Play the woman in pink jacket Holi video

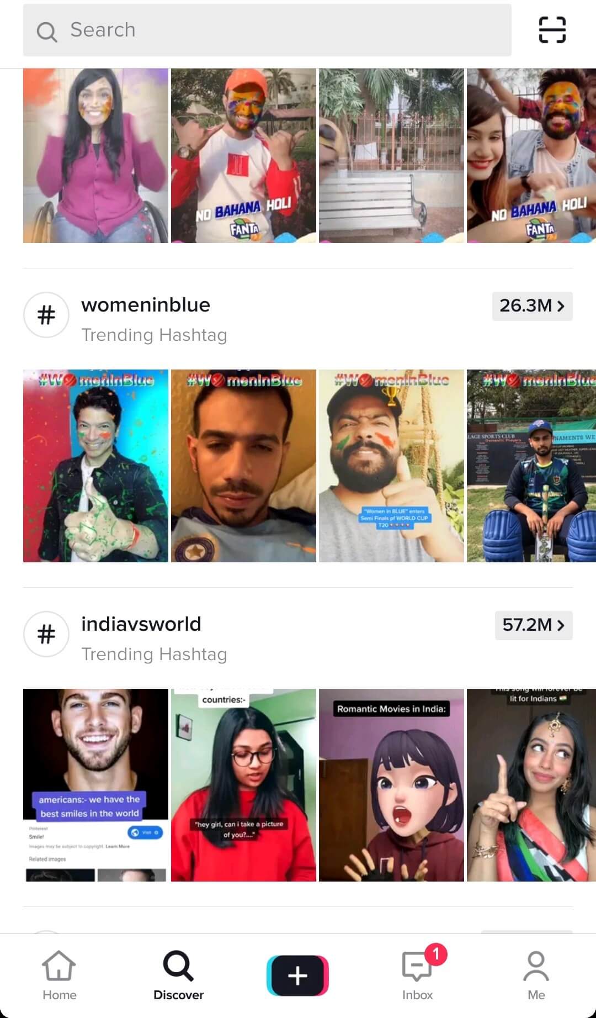(x=95, y=156)
